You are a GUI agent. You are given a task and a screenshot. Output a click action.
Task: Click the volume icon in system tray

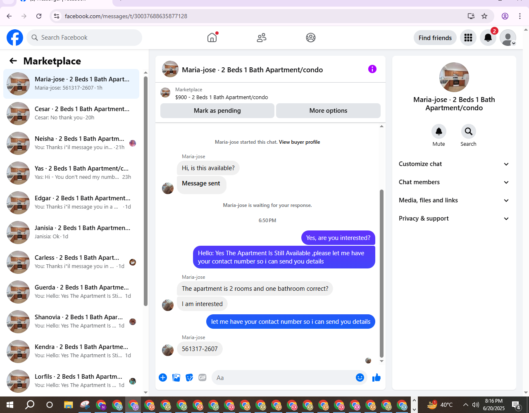pyautogui.click(x=476, y=405)
